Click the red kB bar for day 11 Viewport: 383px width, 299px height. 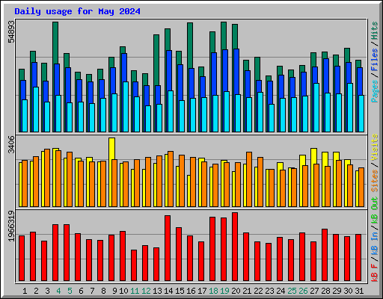(x=134, y=265)
